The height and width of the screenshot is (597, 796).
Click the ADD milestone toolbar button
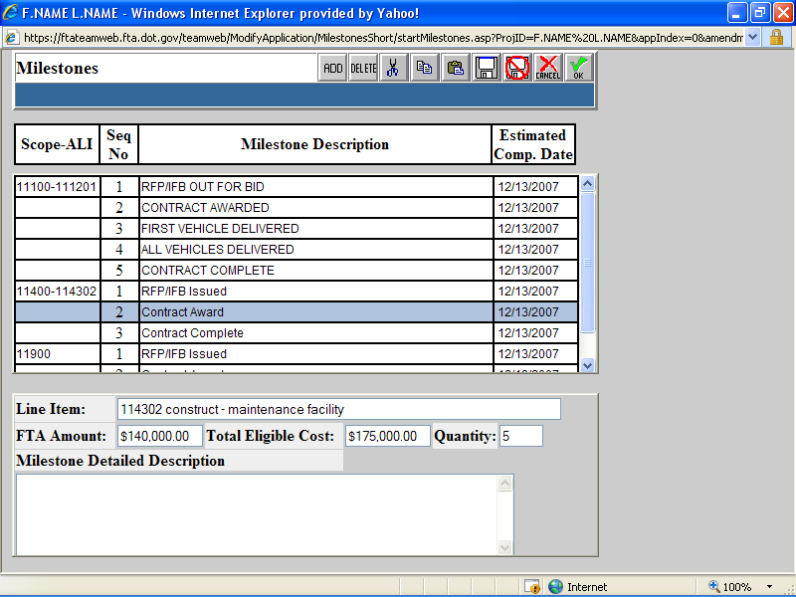[333, 69]
